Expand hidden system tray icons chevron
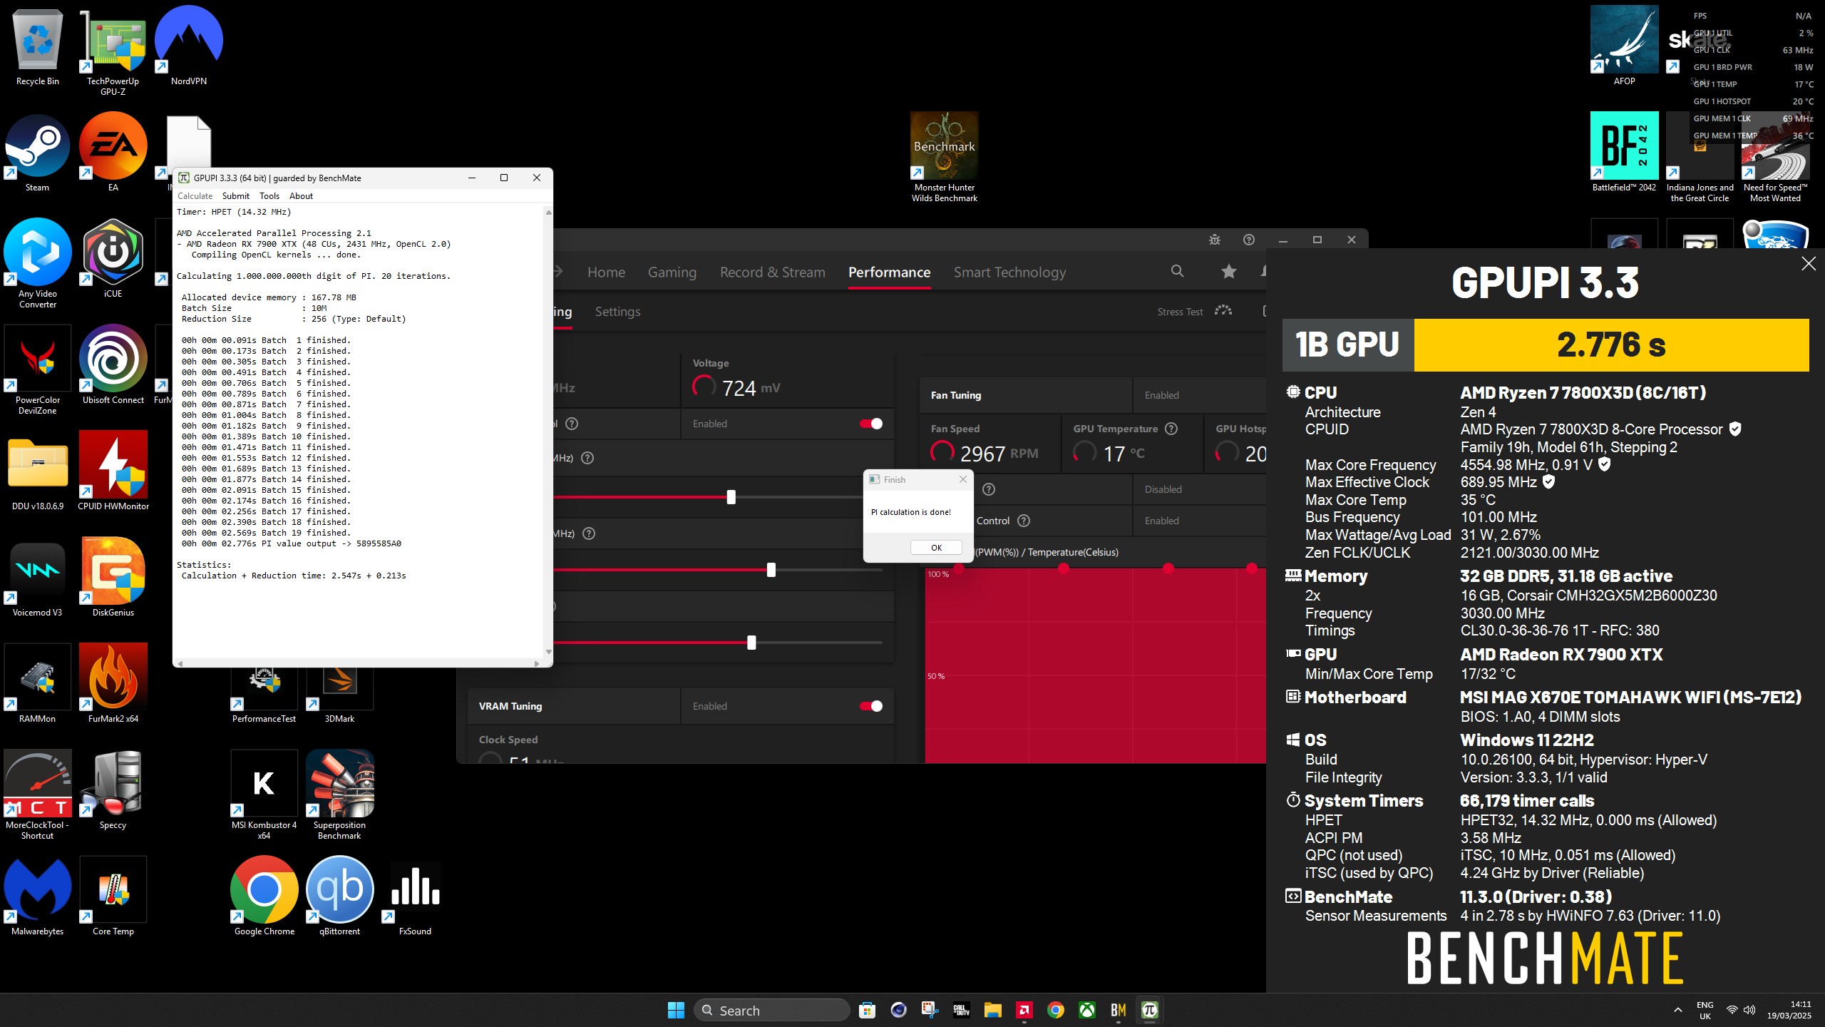 pos(1678,1010)
